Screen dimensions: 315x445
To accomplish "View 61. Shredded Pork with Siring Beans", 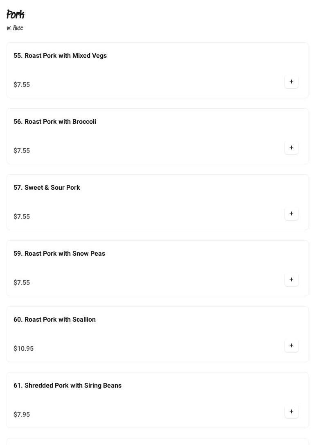I will 67,386.
